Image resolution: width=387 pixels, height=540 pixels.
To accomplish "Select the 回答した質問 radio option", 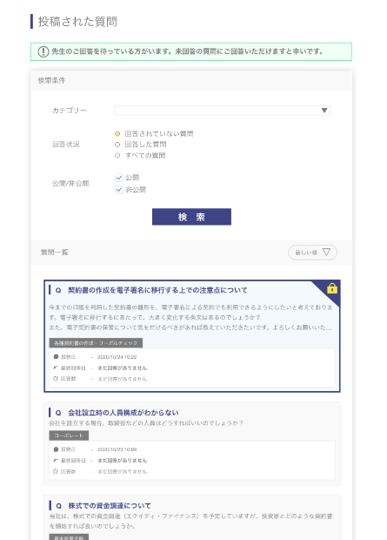I will [117, 145].
